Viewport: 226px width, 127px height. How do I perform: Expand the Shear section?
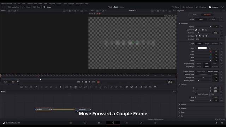179,112
